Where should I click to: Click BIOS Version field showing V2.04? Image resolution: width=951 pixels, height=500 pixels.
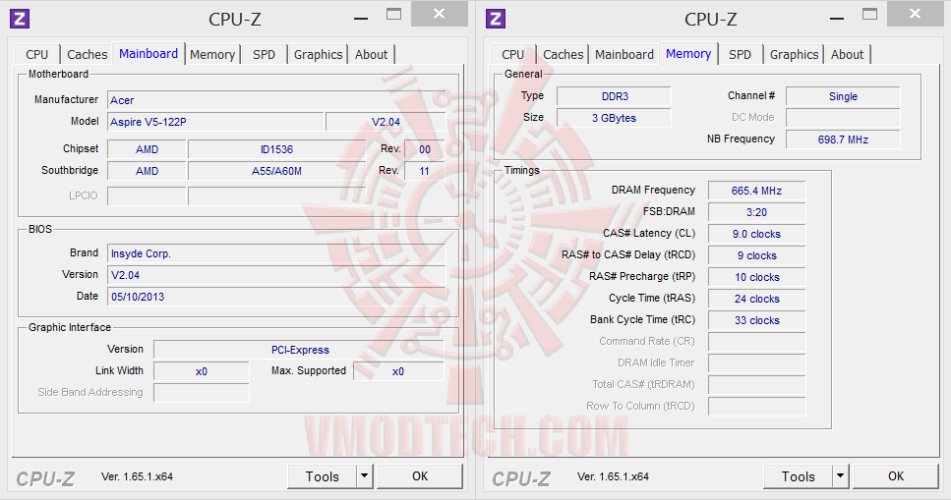276,275
